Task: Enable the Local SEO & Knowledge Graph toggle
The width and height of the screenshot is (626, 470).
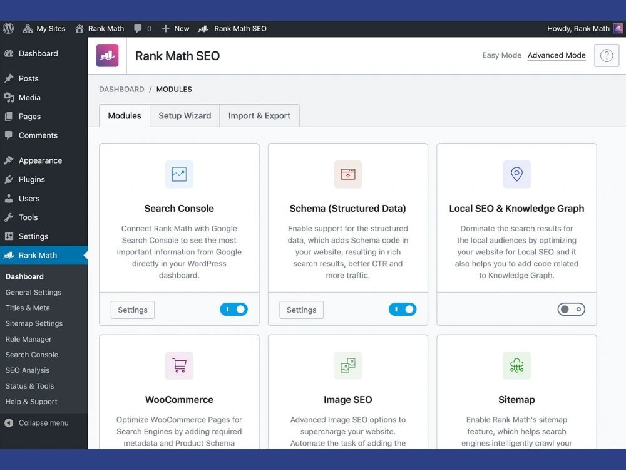Action: pos(572,310)
